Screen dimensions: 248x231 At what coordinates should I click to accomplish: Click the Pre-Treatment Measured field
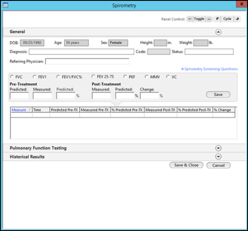[42, 96]
